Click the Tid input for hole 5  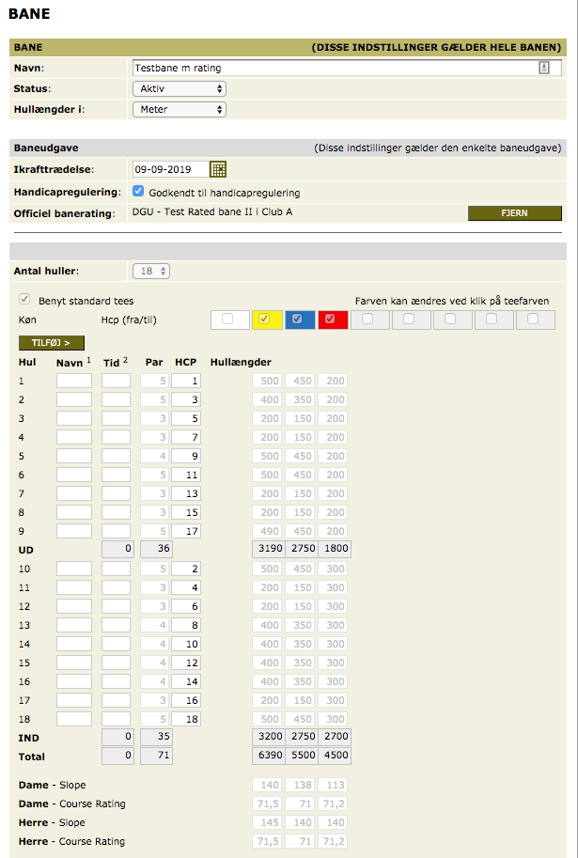[x=116, y=456]
